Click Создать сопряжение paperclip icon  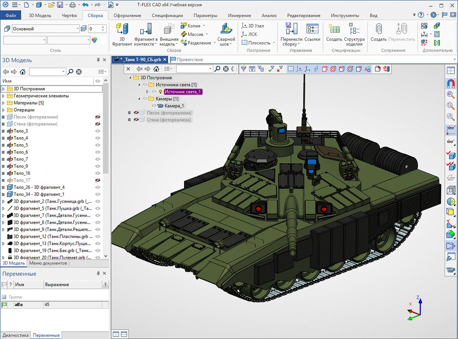tap(379, 30)
